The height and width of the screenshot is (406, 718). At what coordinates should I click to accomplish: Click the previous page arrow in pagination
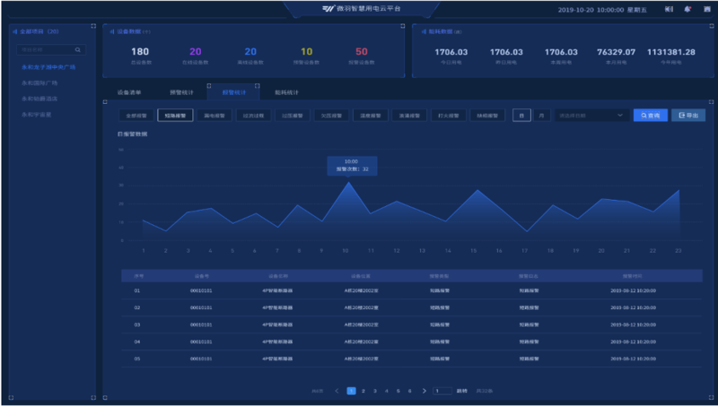click(337, 391)
